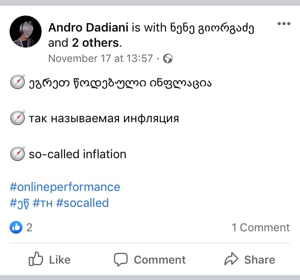Image resolution: width=300 pixels, height=280 pixels.
Task: Open tagged person ნენე გიორგაძე link
Action: click(212, 28)
